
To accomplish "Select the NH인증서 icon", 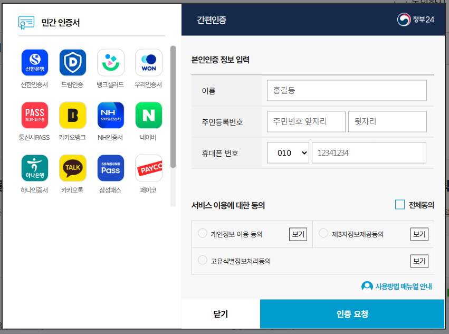I will pyautogui.click(x=111, y=115).
